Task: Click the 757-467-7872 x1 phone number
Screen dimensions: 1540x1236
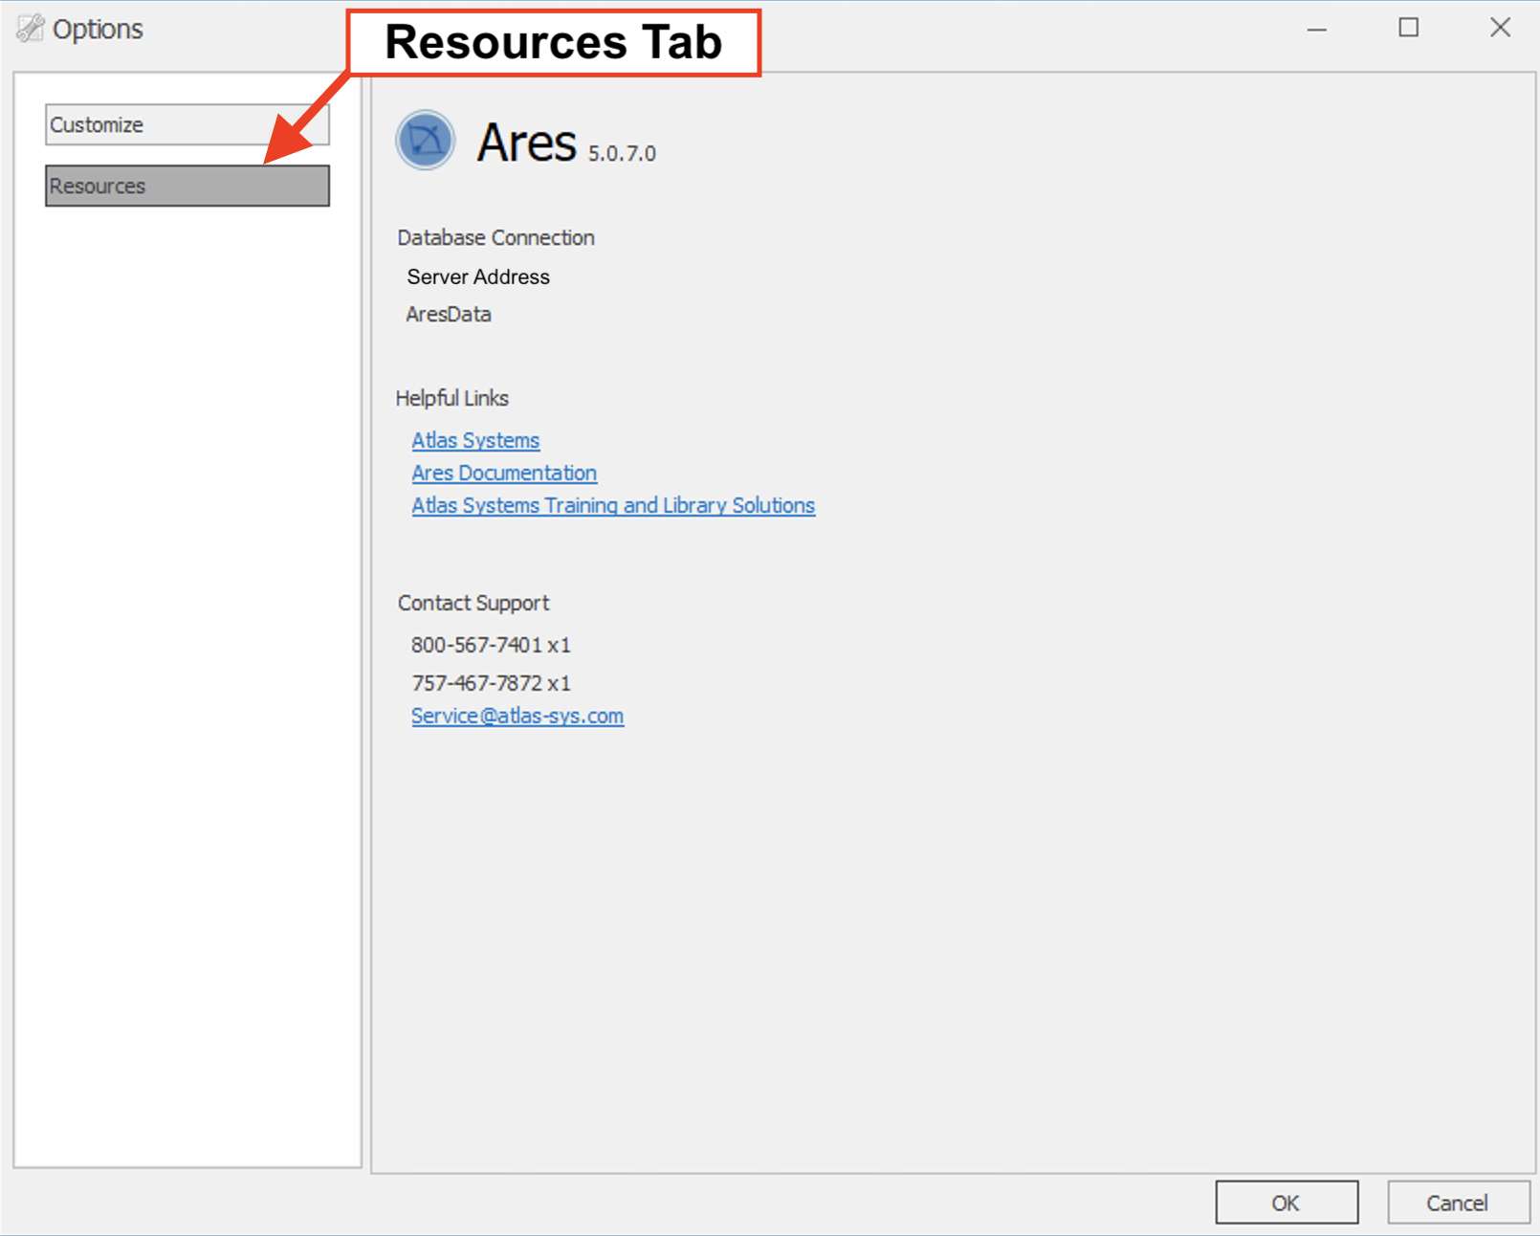Action: [x=491, y=683]
